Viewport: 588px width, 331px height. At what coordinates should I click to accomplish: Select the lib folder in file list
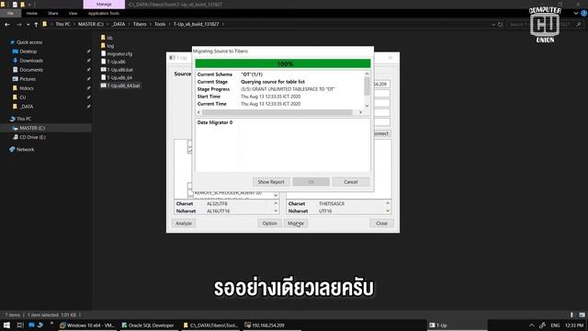[107, 38]
